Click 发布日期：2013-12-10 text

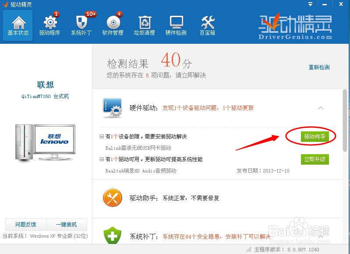point(263,171)
